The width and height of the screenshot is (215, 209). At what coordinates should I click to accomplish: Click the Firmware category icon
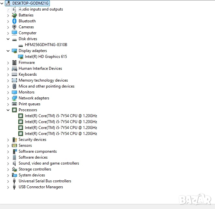tap(14, 63)
